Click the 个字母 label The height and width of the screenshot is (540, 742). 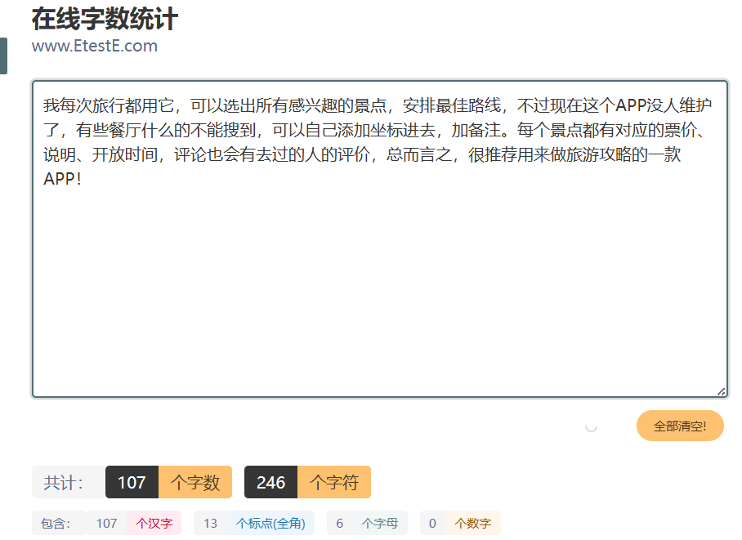(379, 523)
